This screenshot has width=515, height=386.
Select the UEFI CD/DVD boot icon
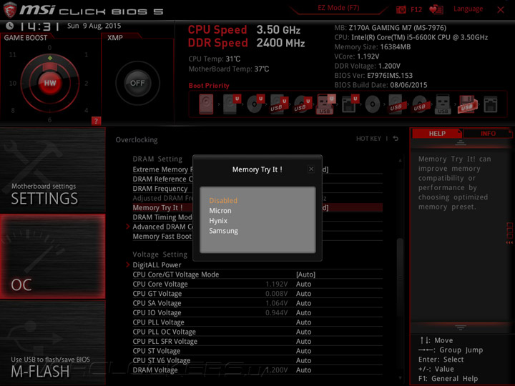[255, 104]
